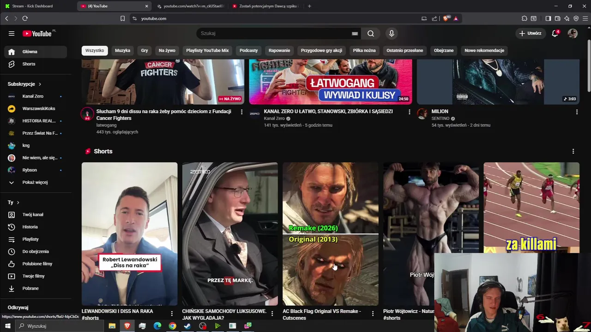Toggle the browser sidebar panel icon

548,18
